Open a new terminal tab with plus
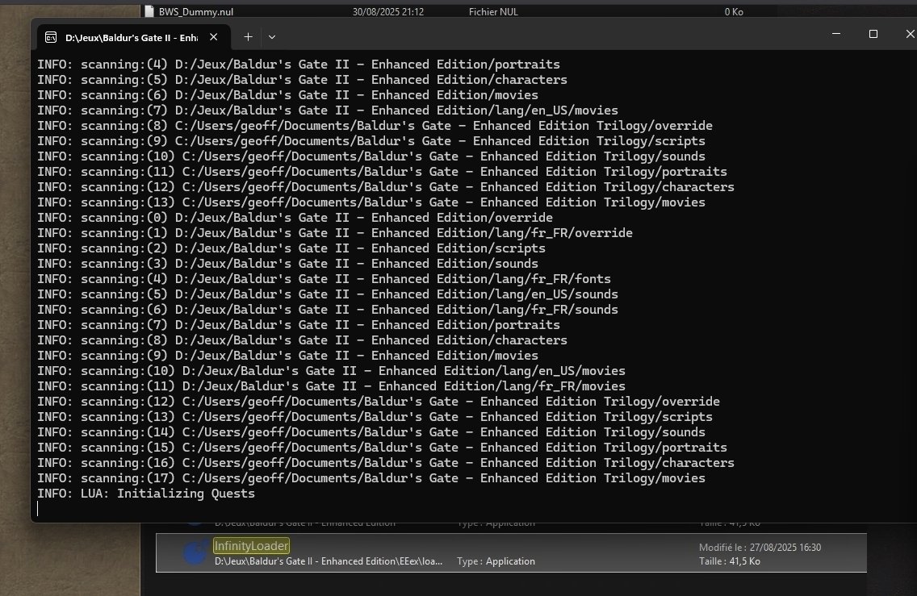The height and width of the screenshot is (596, 917). point(248,37)
